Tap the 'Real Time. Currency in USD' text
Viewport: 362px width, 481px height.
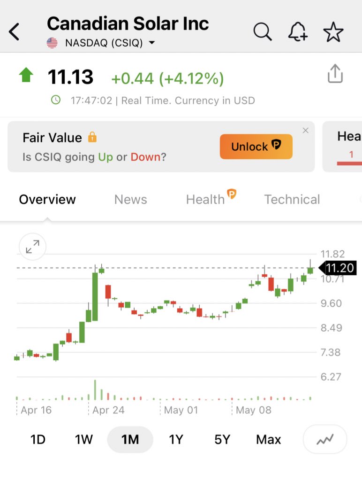point(188,101)
